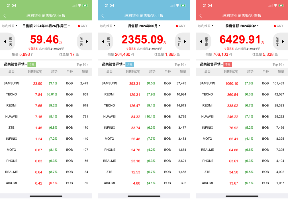288x199 pixels.
Task: Select REALME row with 64.88 sales
Action: 242,150
